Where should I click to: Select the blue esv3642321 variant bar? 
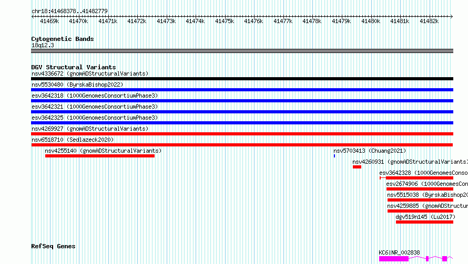point(242,112)
